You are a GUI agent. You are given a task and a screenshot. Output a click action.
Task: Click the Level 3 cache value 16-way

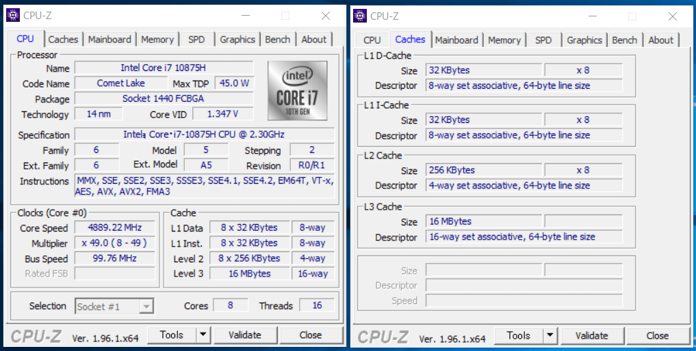point(313,273)
